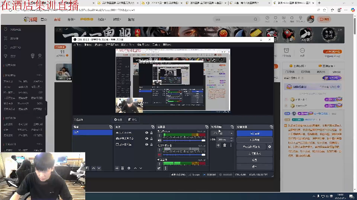The image size is (357, 200).
Task: Toggle visibility of the video capture device source
Action: click(147, 138)
